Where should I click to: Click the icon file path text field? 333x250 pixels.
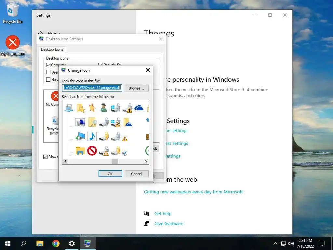click(92, 88)
